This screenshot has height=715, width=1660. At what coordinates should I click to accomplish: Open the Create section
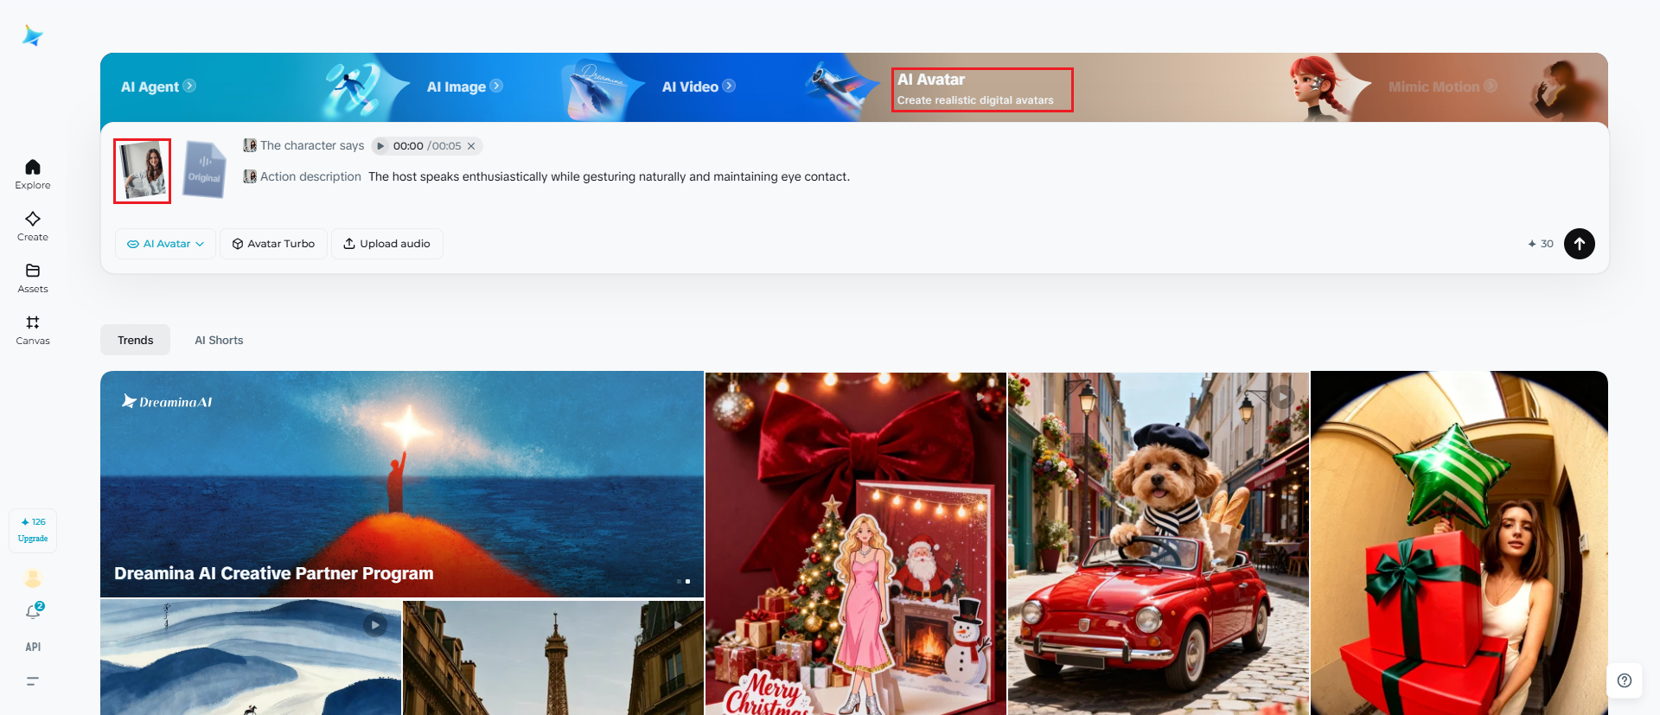coord(33,226)
